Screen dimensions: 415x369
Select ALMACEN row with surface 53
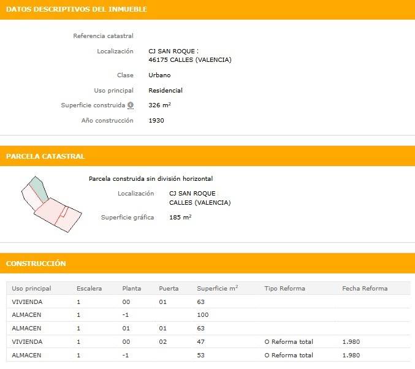[x=208, y=356]
